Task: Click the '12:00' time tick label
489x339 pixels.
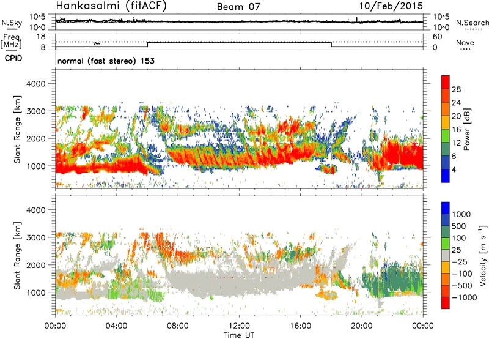Action: pos(239,326)
